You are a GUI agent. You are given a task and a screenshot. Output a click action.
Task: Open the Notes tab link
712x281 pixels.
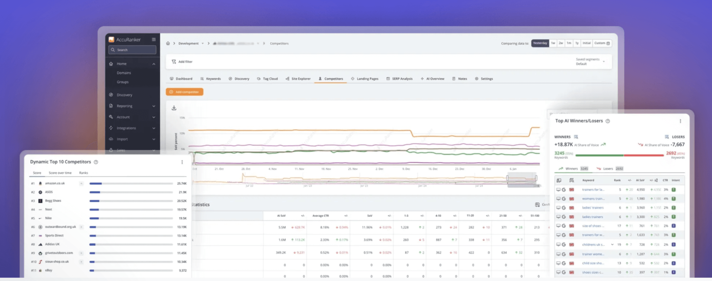click(x=459, y=79)
